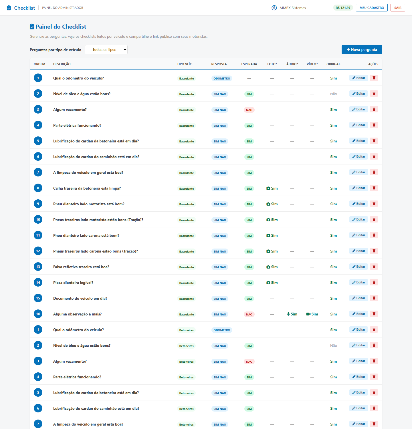This screenshot has width=412, height=429.
Task: Open the 'Todos os tipos' vehicle type dropdown
Action: pyautogui.click(x=106, y=49)
